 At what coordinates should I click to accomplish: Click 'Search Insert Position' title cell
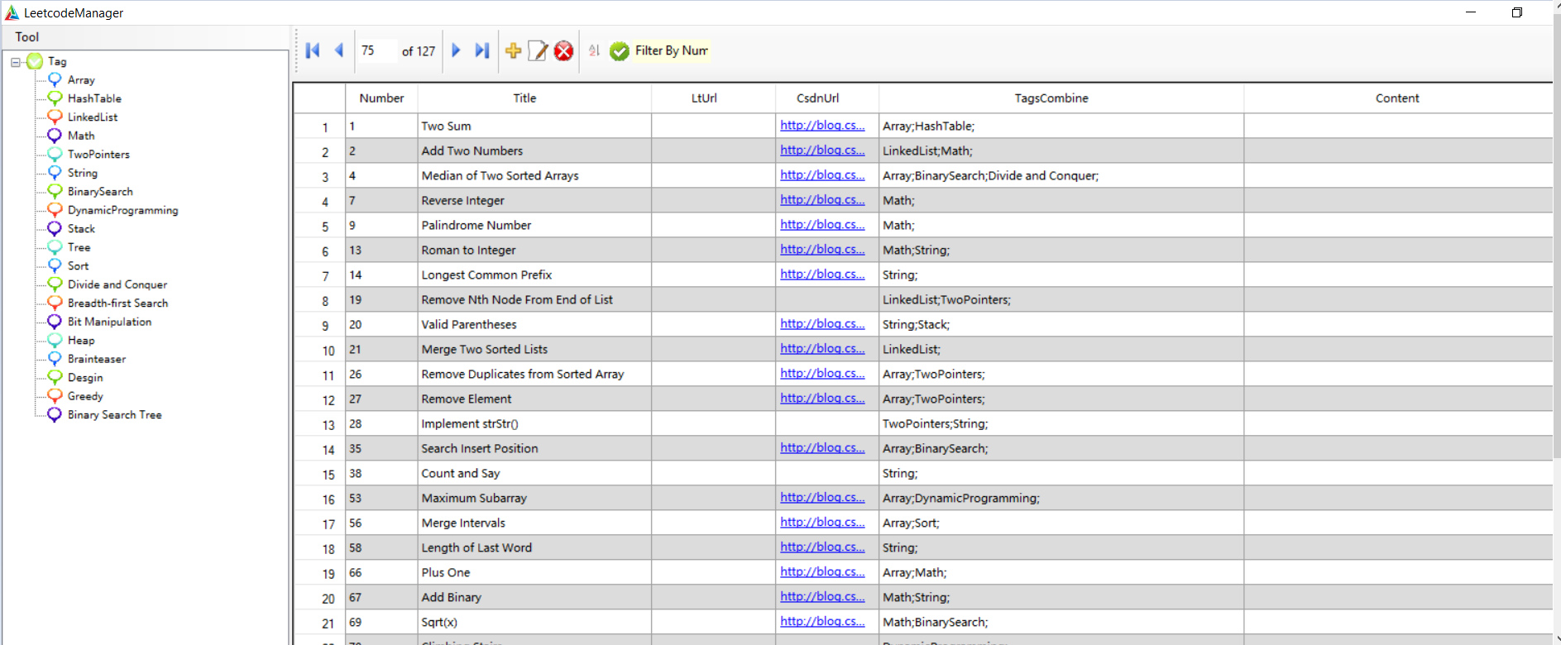coord(534,448)
